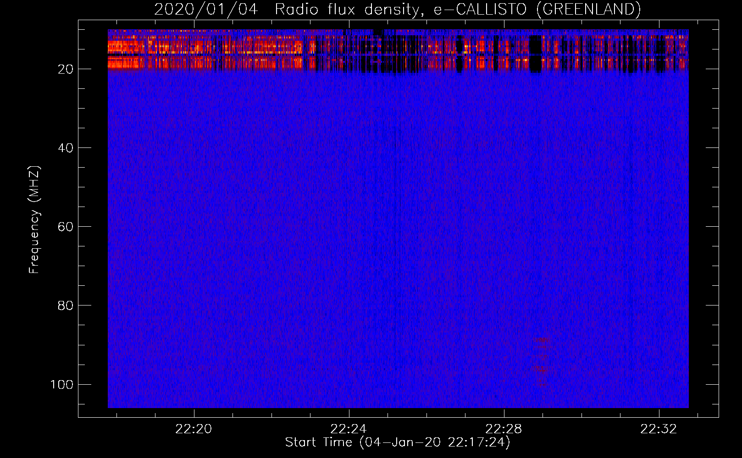Click the 22:28 time tick label
Image resolution: width=742 pixels, height=458 pixels.
click(x=504, y=429)
